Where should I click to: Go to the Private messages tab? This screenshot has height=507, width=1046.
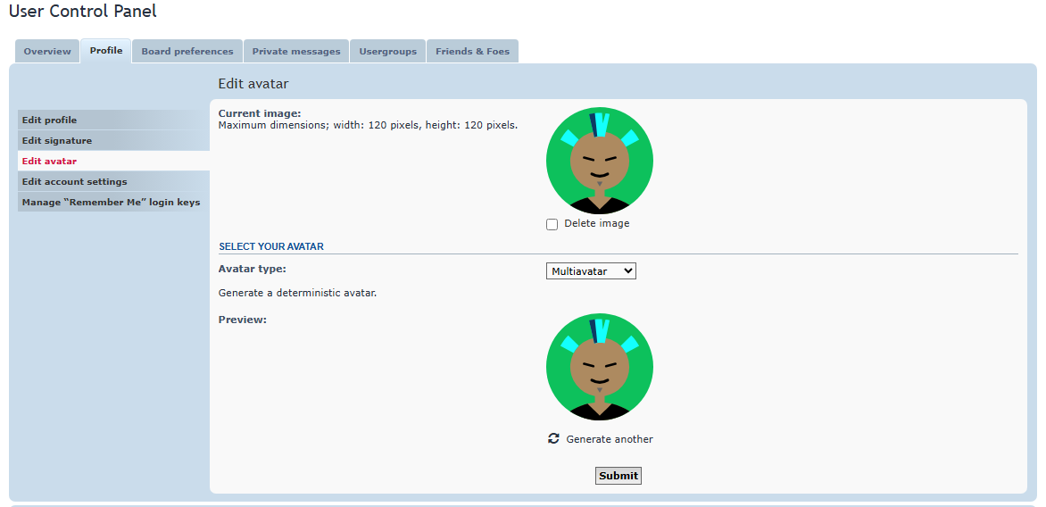(x=296, y=52)
